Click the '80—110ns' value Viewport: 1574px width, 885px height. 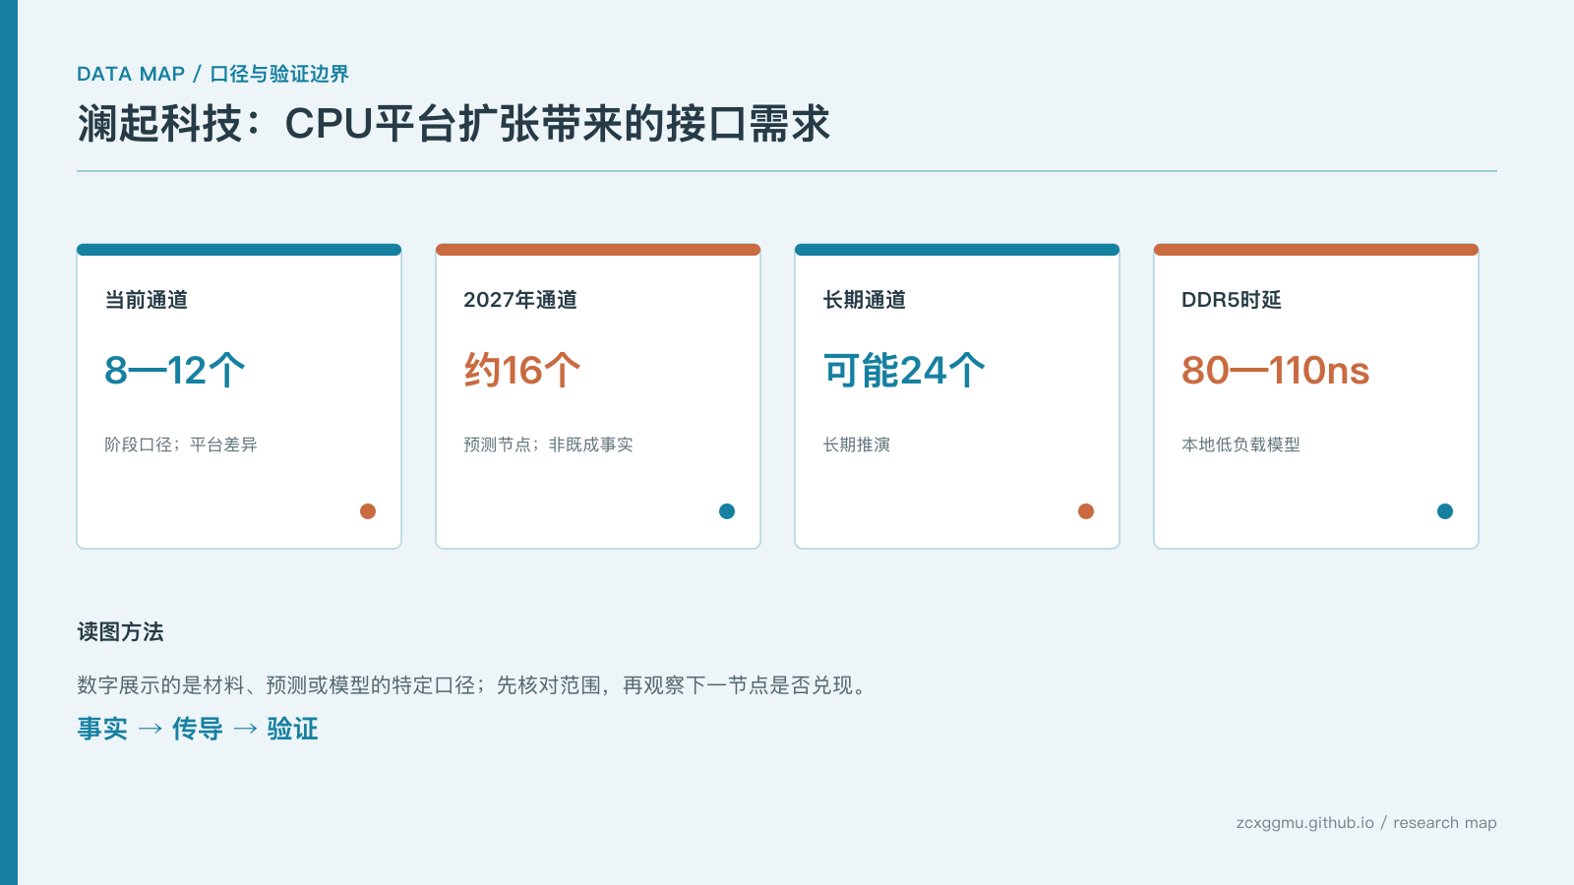click(x=1276, y=371)
